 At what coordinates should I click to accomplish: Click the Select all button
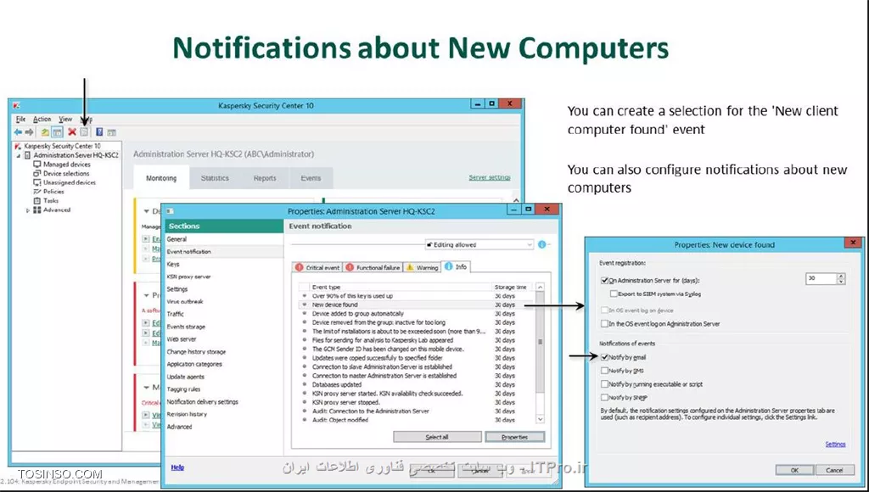(437, 437)
